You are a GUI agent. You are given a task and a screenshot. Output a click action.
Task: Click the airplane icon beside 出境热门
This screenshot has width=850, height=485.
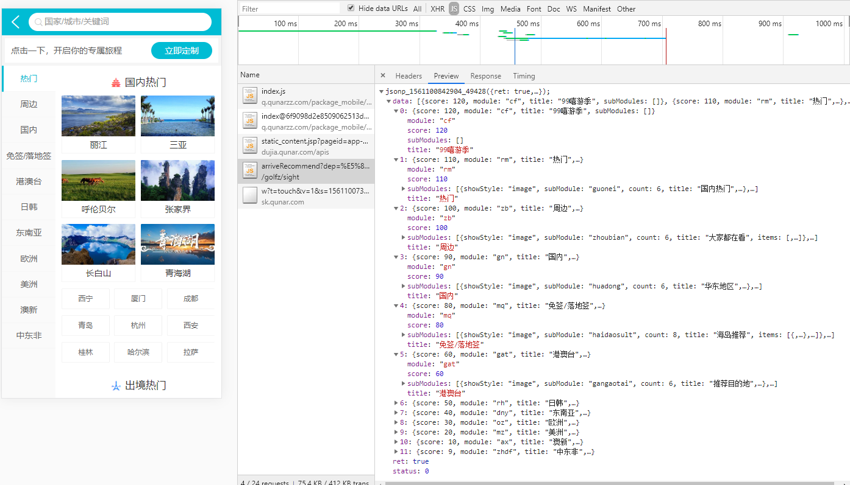coord(116,386)
